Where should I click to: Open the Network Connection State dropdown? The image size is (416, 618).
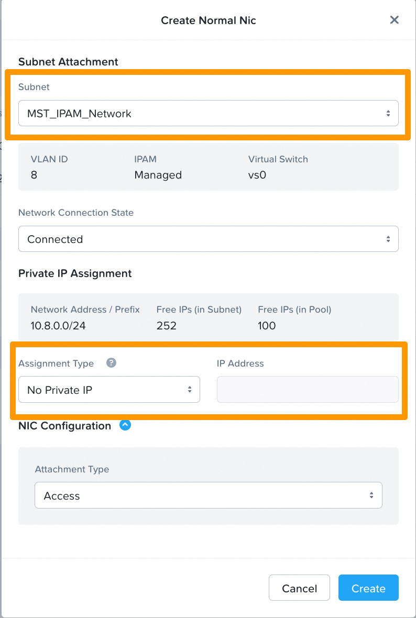coord(209,238)
